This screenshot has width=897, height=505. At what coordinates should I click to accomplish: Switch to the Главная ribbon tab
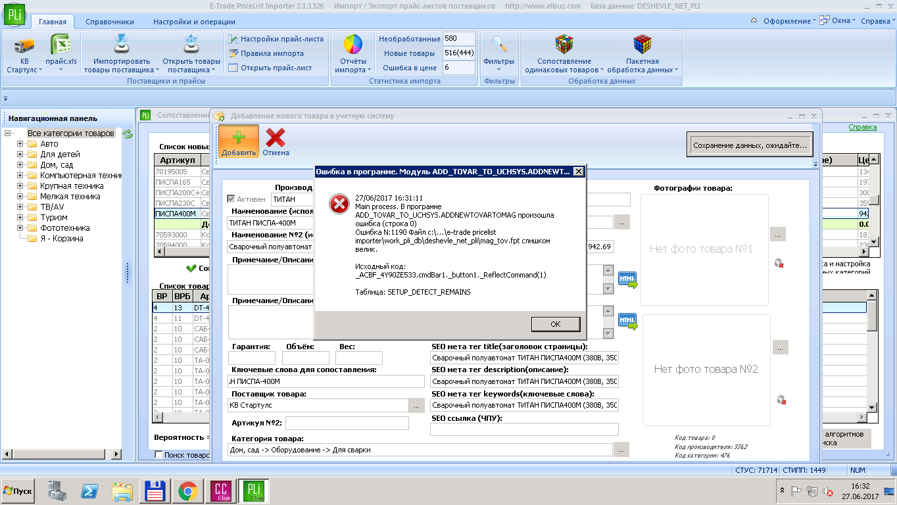(53, 22)
